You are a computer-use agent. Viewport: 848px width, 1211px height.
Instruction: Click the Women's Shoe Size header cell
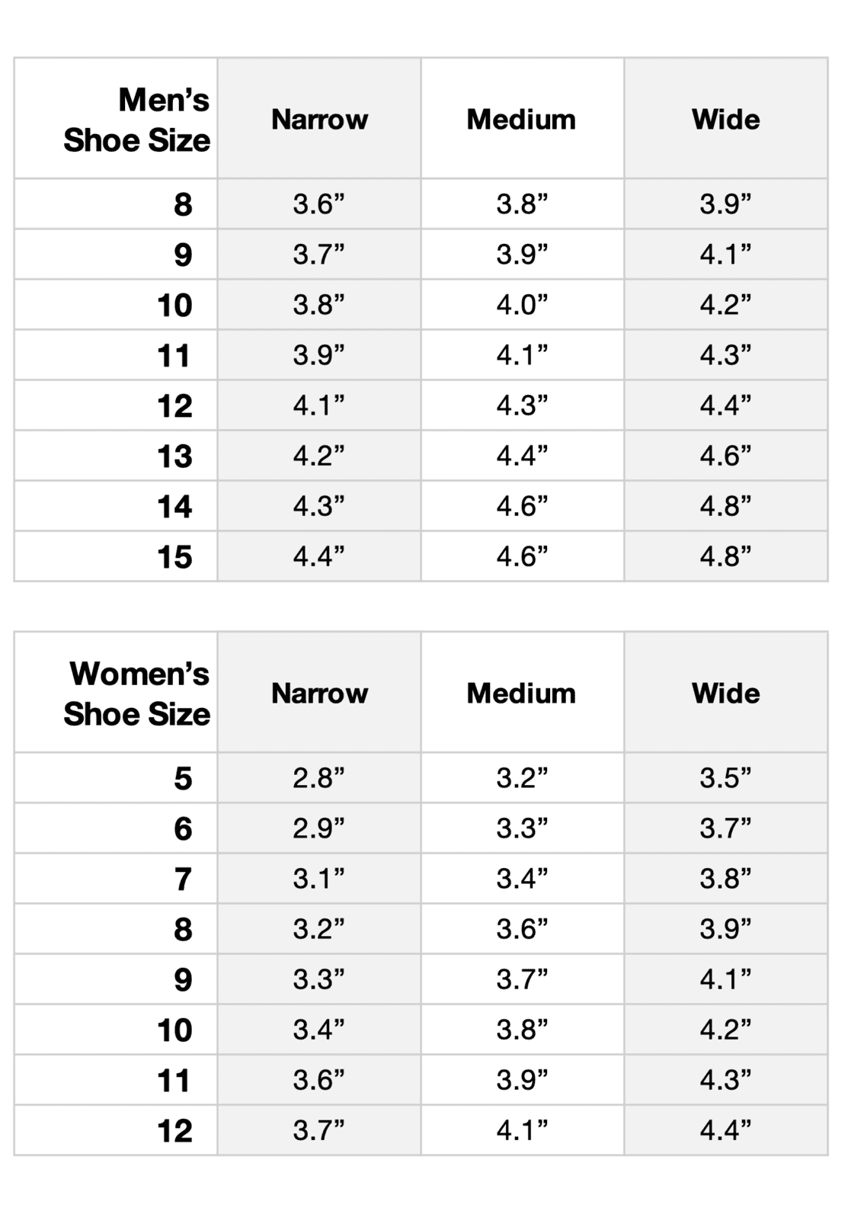(136, 694)
